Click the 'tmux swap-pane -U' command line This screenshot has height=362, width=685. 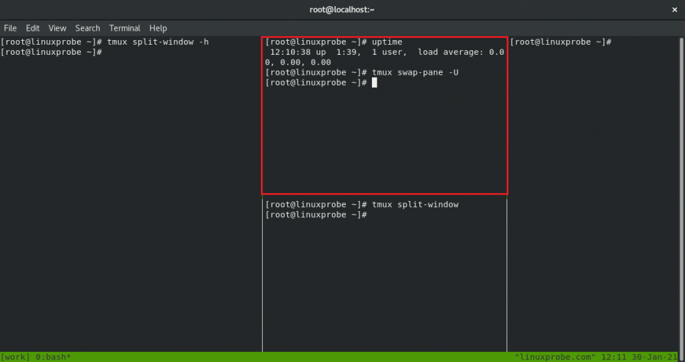(x=415, y=72)
